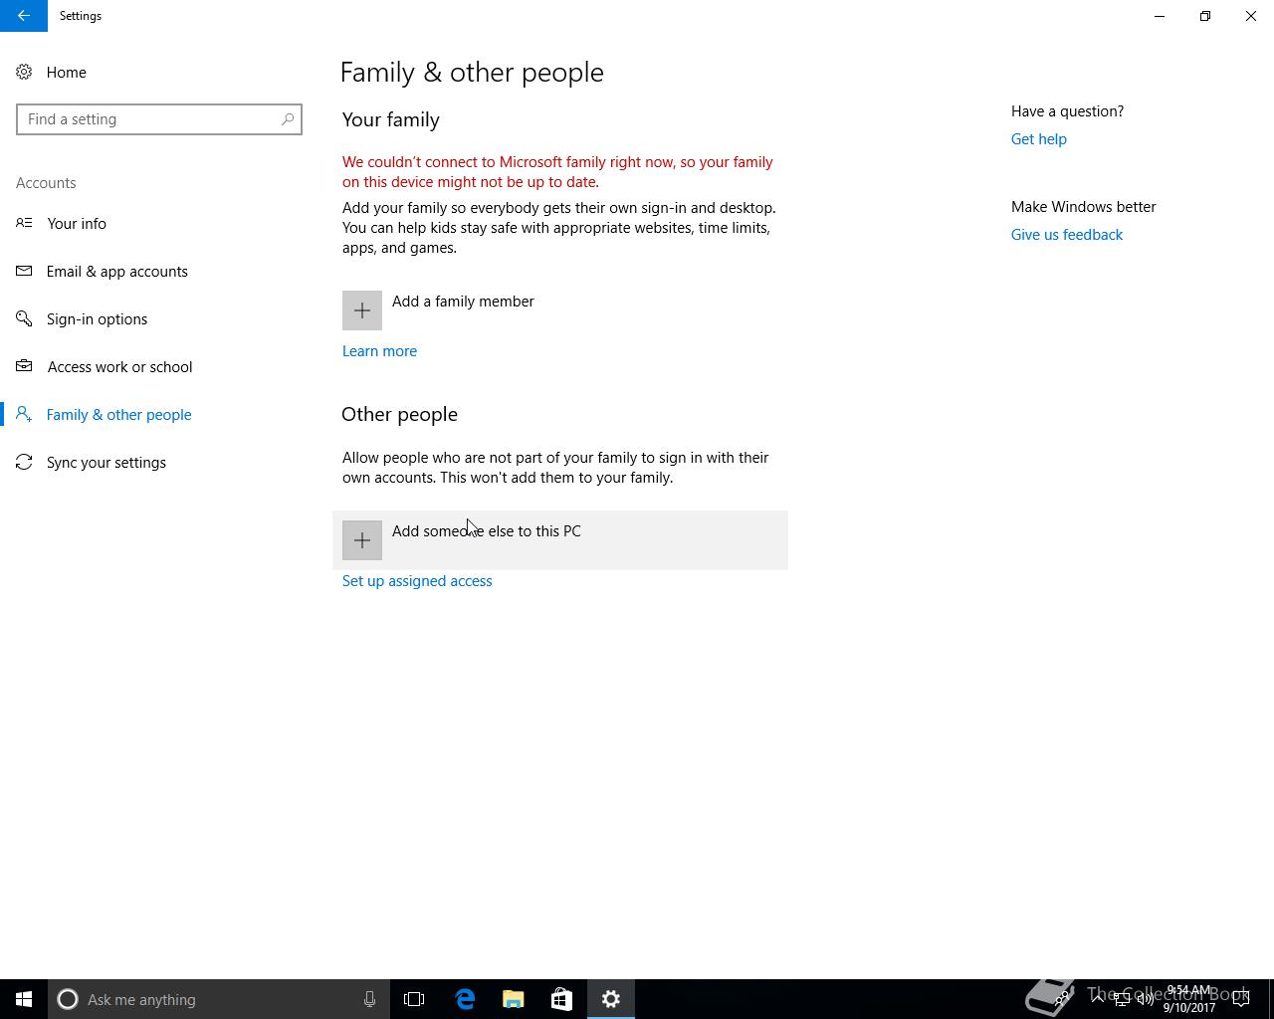Click the Find a setting search box
This screenshot has width=1274, height=1019.
tap(159, 119)
